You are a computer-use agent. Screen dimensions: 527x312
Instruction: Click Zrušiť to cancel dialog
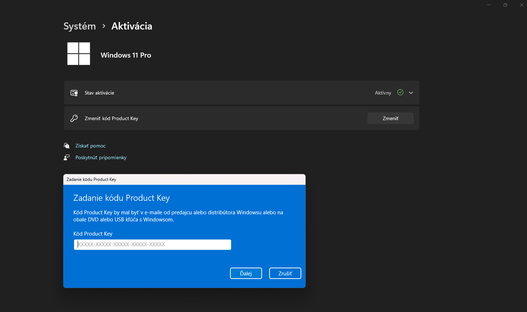285,273
